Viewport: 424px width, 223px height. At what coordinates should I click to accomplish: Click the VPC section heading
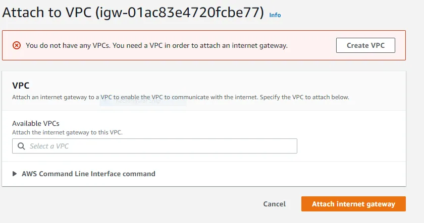pos(21,86)
